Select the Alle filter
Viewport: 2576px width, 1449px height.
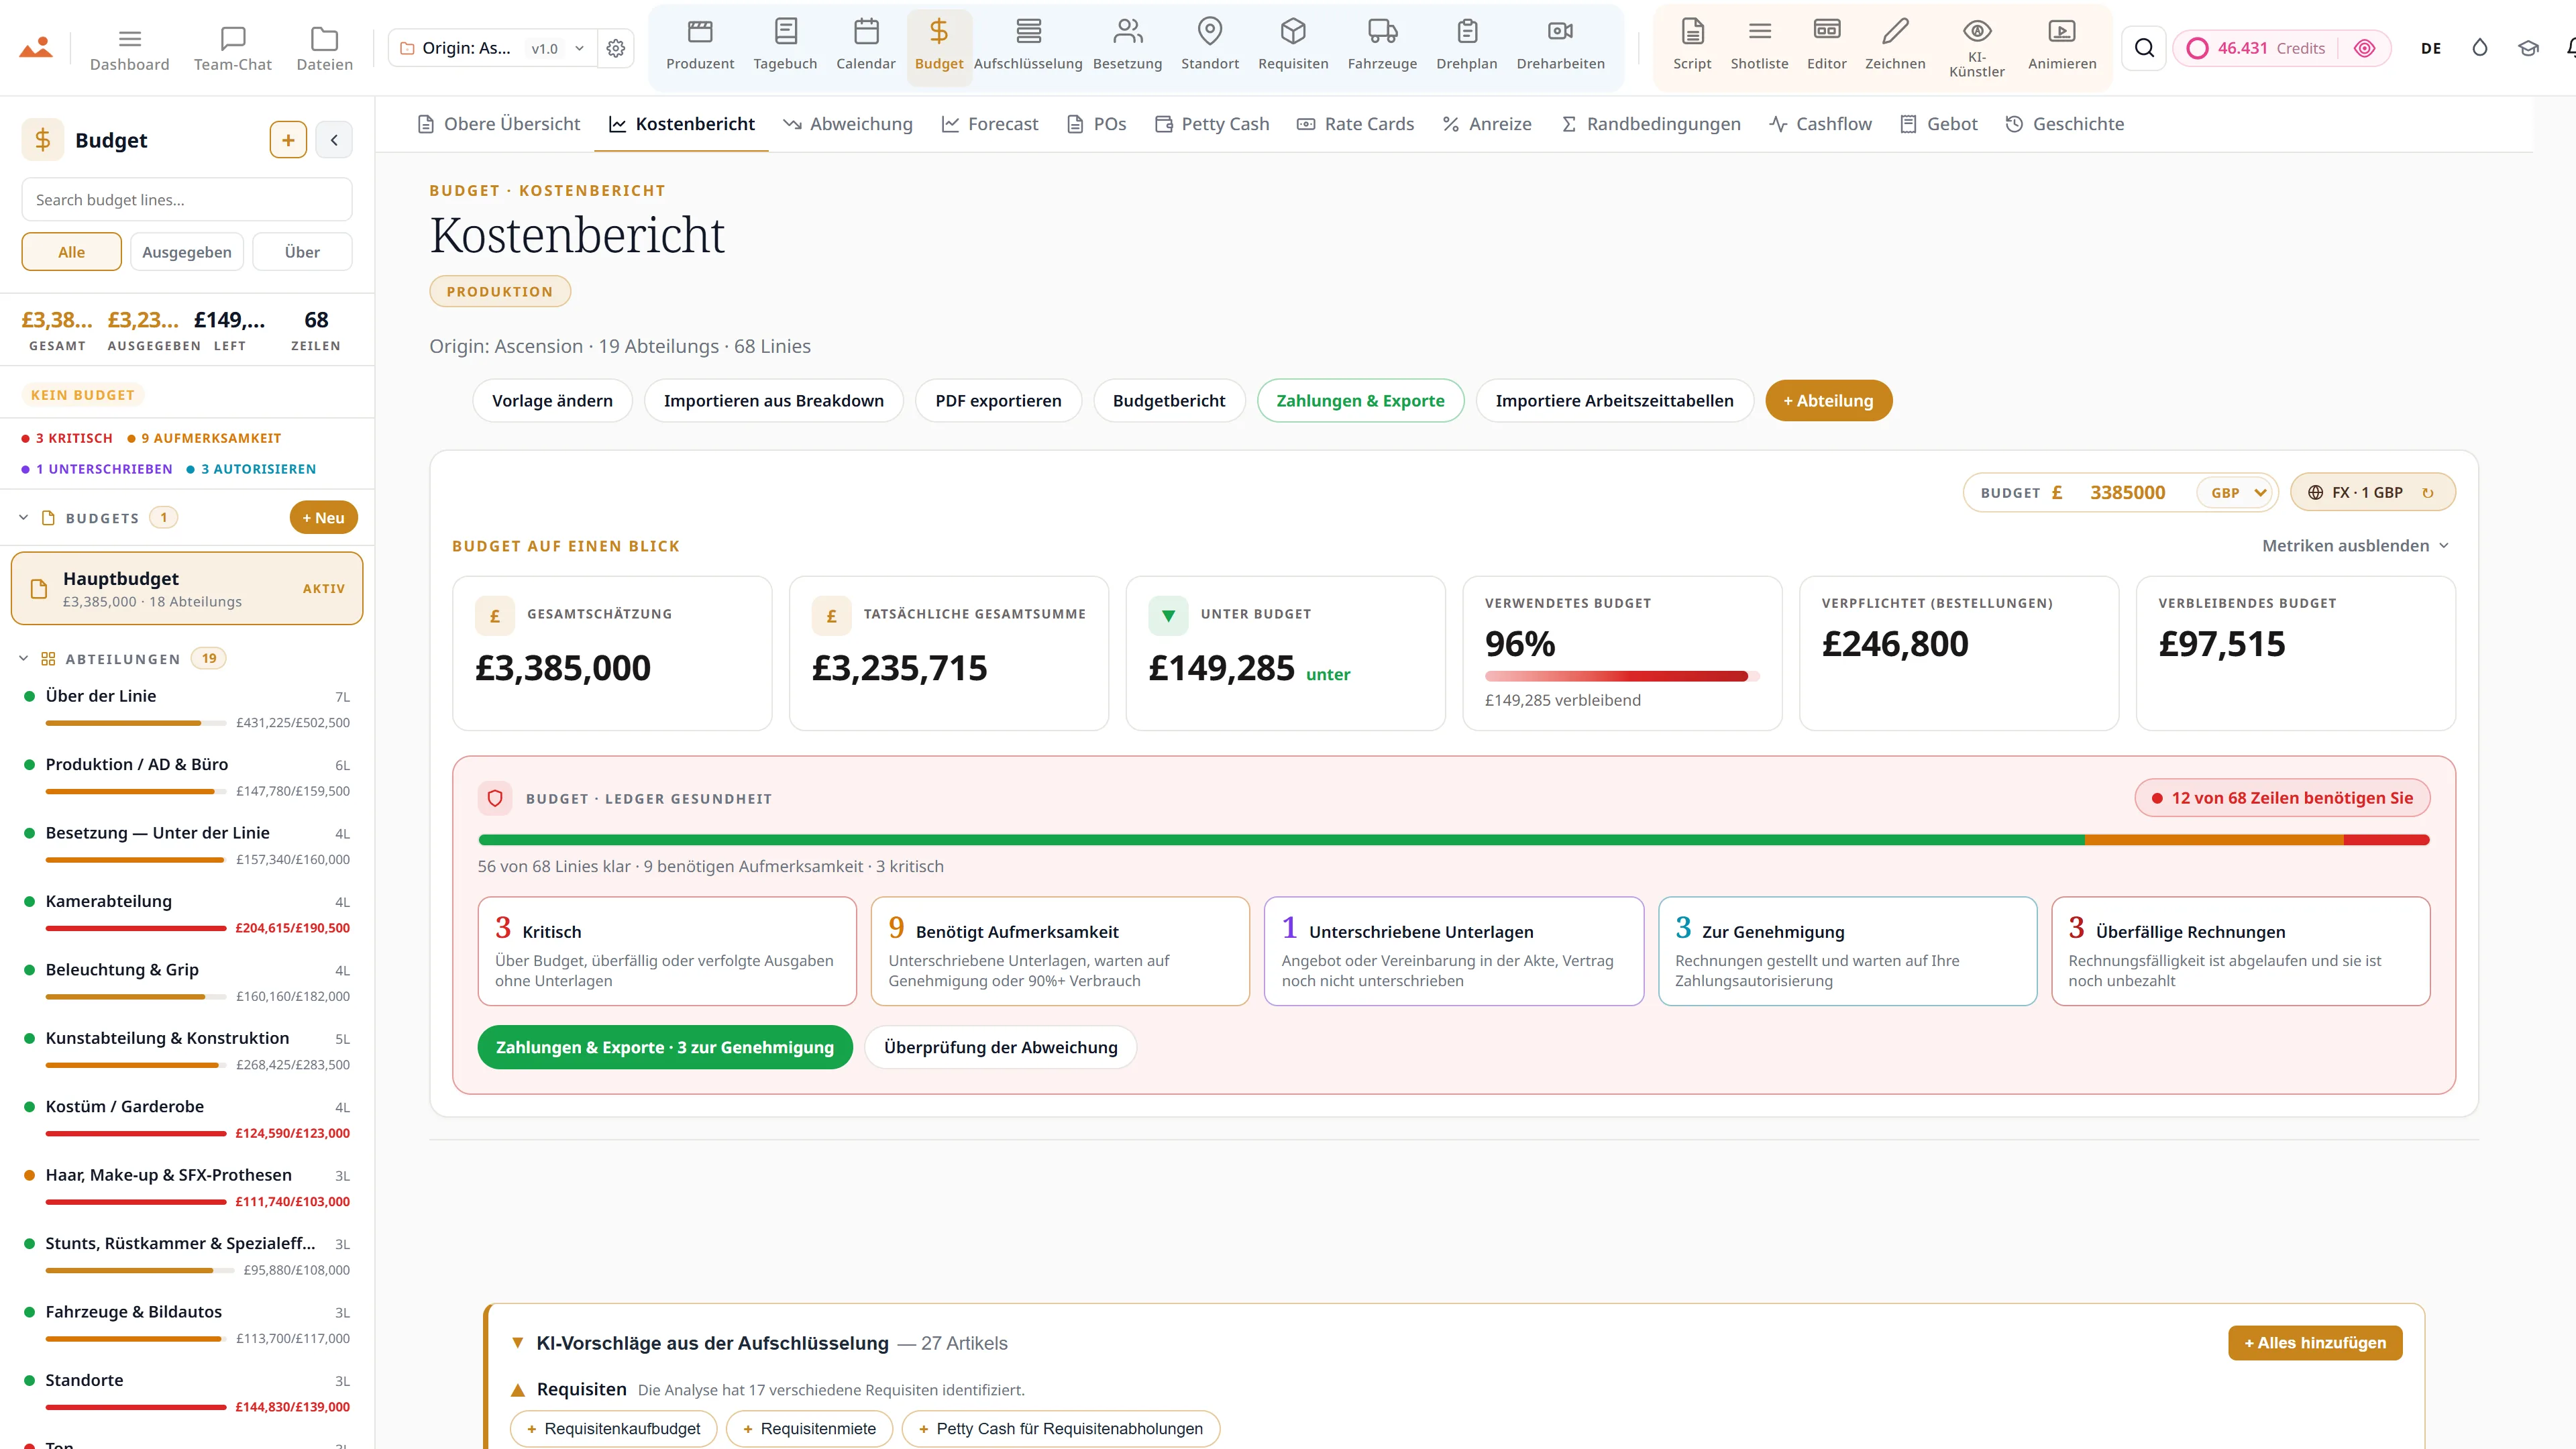(71, 252)
